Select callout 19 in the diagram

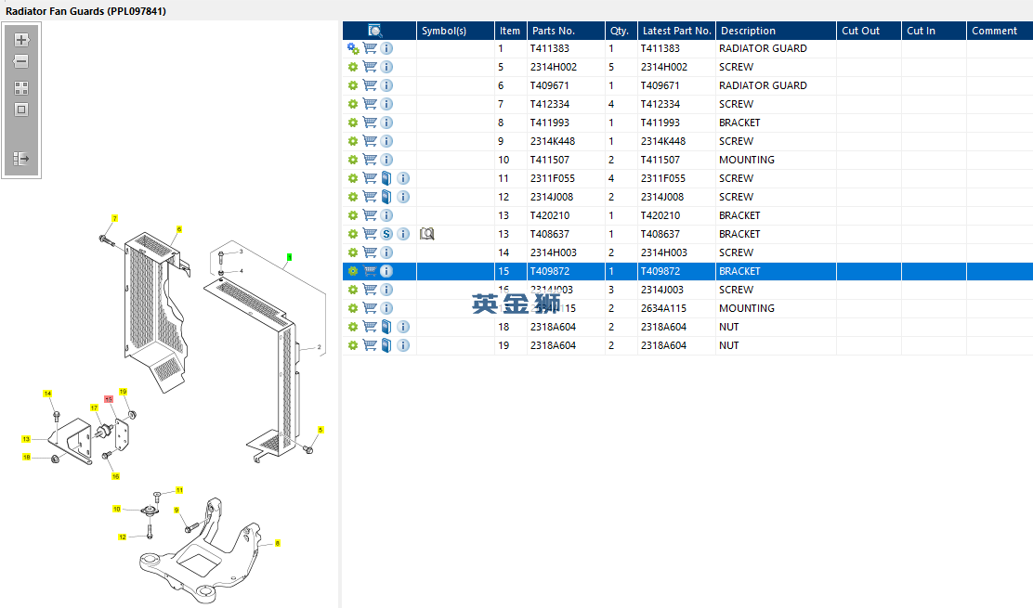123,392
